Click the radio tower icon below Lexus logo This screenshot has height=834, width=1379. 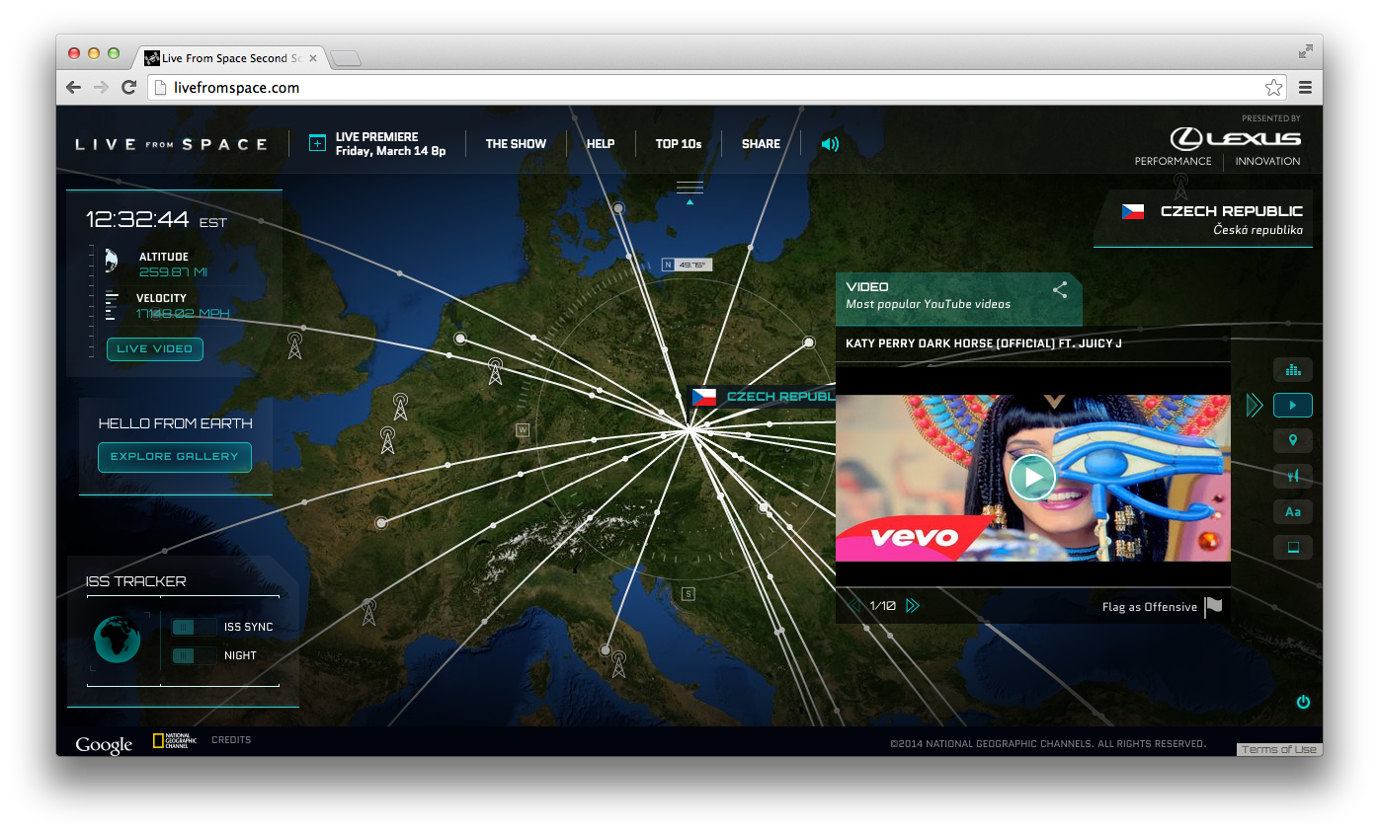click(1180, 187)
